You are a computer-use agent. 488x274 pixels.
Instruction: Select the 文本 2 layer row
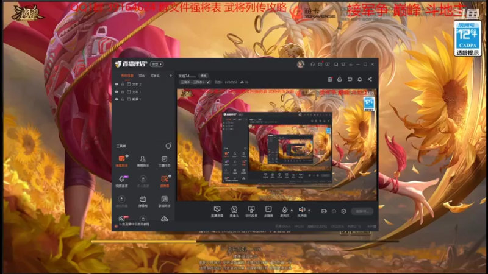tap(143, 84)
